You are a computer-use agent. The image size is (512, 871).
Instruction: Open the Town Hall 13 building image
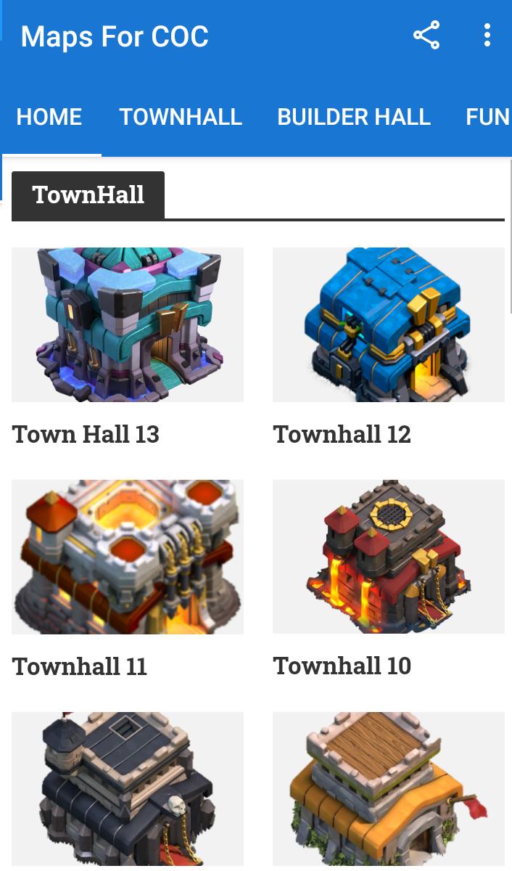click(x=128, y=324)
